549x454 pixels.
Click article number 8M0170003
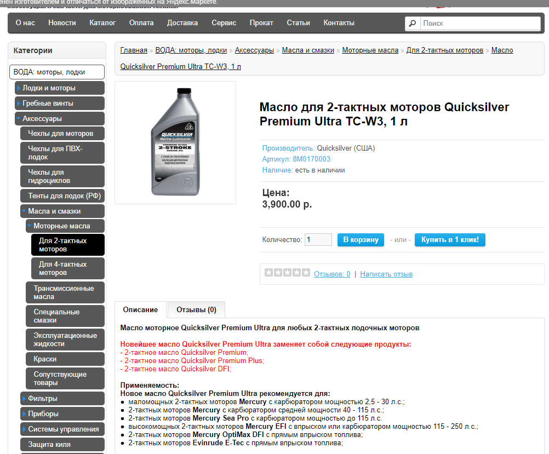pos(312,159)
